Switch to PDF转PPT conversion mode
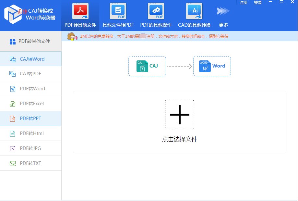This screenshot has width=298, height=201. 31,119
